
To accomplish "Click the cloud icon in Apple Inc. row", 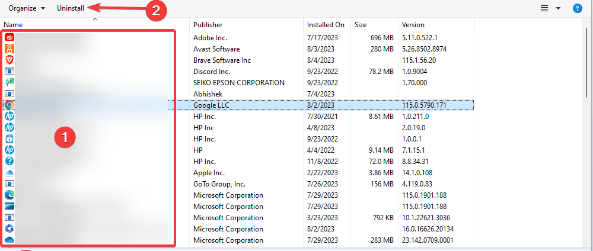I will click(9, 172).
